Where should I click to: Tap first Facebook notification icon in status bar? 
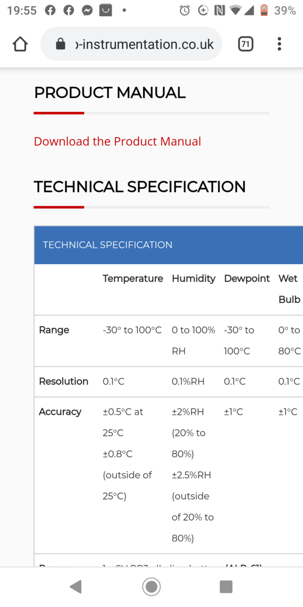click(50, 10)
